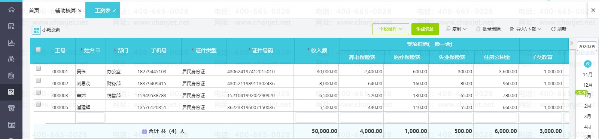Click the 办公室 department cell

[114, 71]
